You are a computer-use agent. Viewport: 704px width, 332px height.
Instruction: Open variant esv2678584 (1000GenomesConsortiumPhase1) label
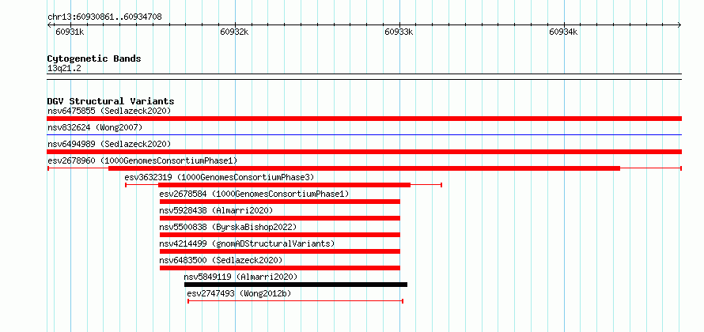pyautogui.click(x=254, y=194)
